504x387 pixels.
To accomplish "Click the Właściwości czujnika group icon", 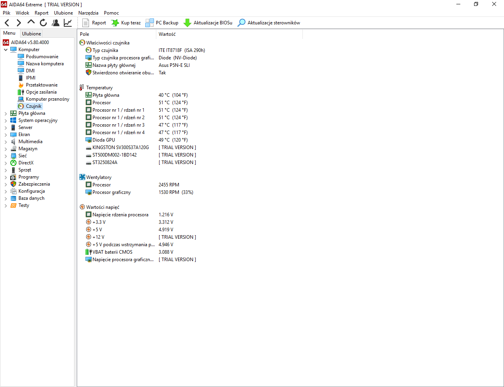I will (x=82, y=43).
